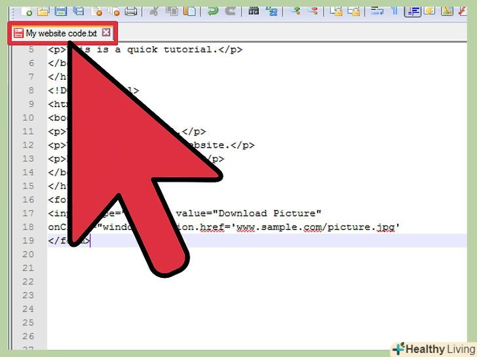Viewport: 477px width, 357px height.
Task: Click the Copy icon
Action: (172, 11)
